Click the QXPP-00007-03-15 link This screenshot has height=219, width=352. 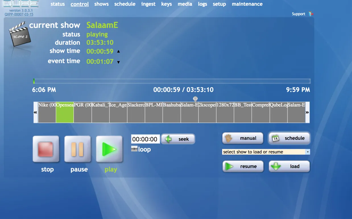pos(19,14)
